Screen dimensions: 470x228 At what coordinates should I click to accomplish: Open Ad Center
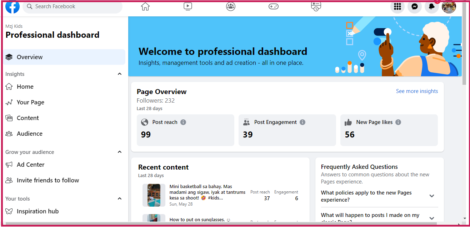64,165
